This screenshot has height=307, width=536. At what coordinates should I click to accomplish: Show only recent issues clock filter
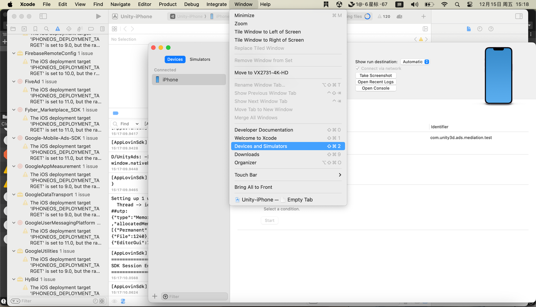pyautogui.click(x=95, y=301)
